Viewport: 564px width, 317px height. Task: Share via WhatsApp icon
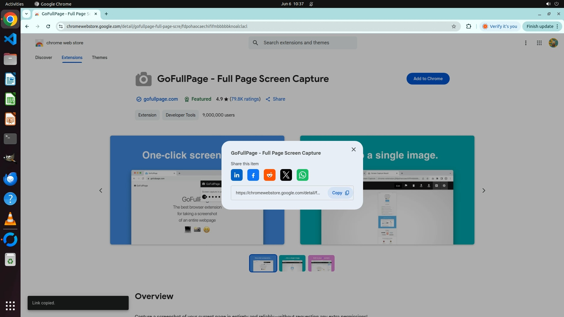point(302,175)
